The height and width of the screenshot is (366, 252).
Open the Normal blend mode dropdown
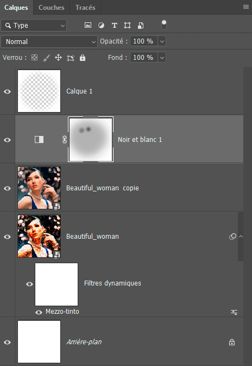49,41
